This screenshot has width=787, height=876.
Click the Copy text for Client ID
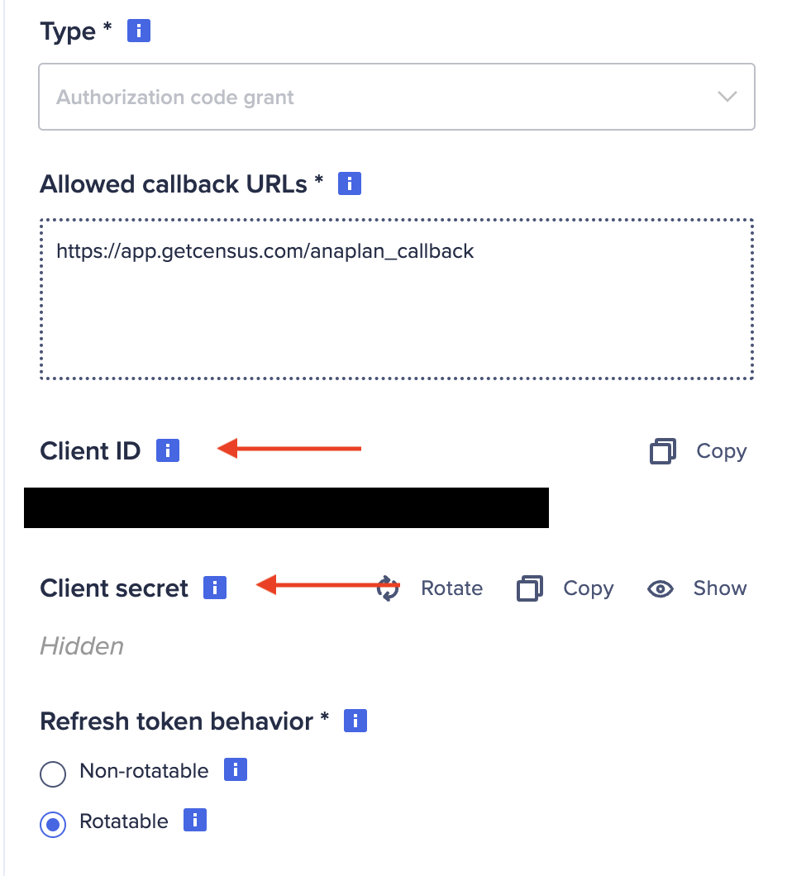click(721, 451)
